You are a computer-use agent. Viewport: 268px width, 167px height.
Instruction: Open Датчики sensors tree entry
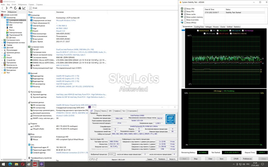click(x=12, y=38)
